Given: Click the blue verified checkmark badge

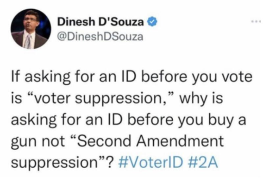Looking at the screenshot, I should pyautogui.click(x=152, y=22).
